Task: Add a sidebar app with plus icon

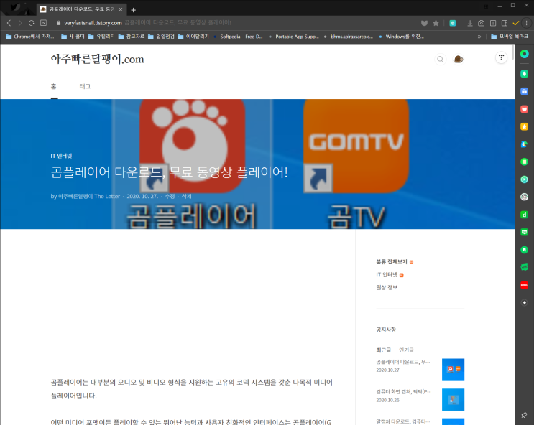Action: 525,302
